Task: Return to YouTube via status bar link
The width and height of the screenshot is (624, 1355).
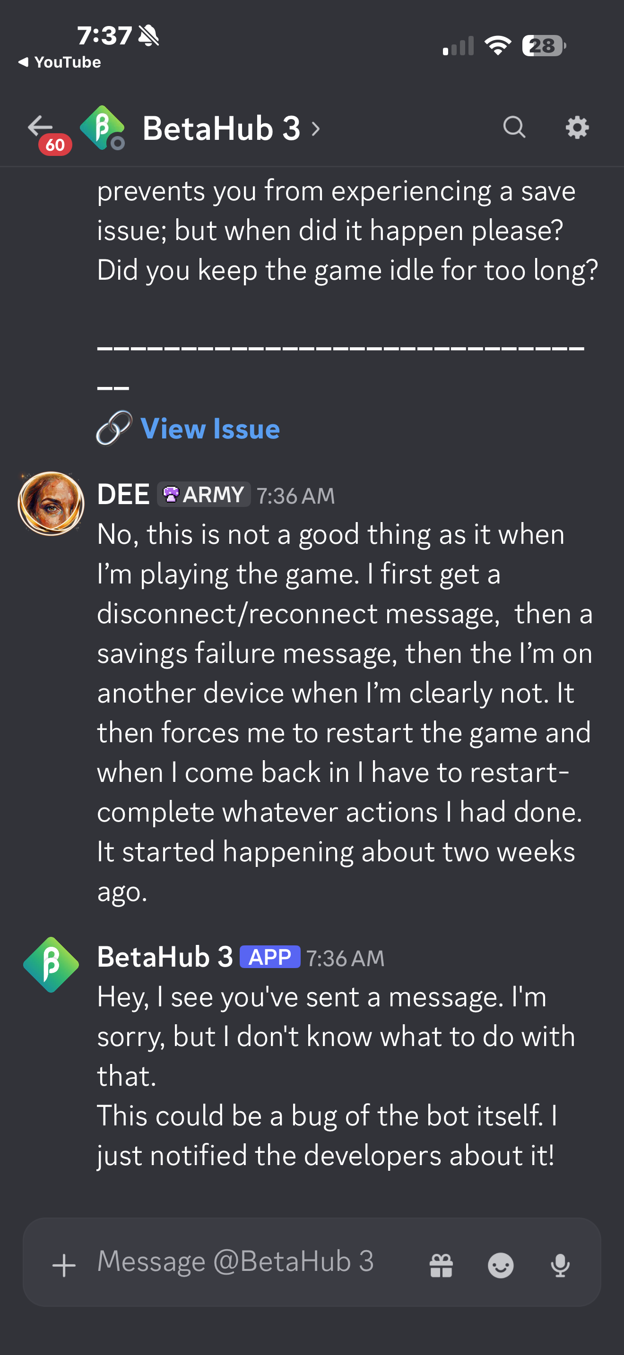Action: tap(59, 62)
